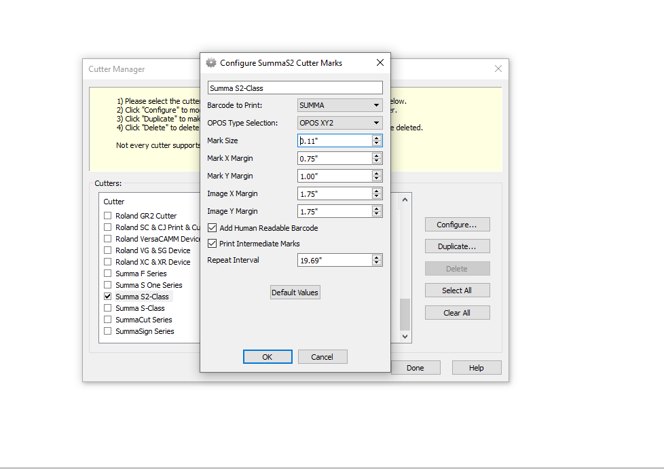
Task: Check the Roland VersaCAMM Device checkbox
Action: 107,239
